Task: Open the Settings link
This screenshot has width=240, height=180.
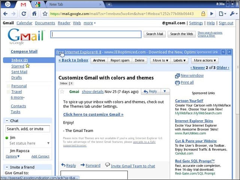Action: point(196,23)
